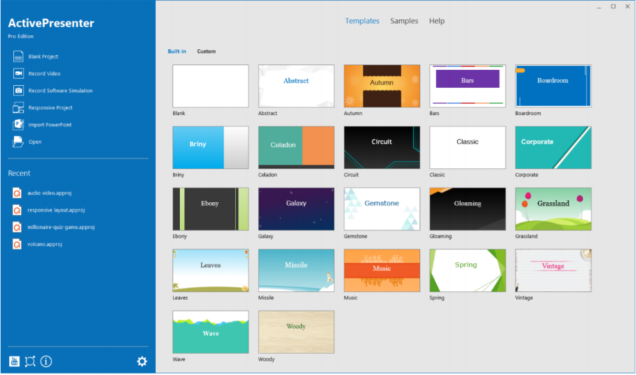The width and height of the screenshot is (636, 375).
Task: Click the Open folder icon
Action: pos(18,142)
